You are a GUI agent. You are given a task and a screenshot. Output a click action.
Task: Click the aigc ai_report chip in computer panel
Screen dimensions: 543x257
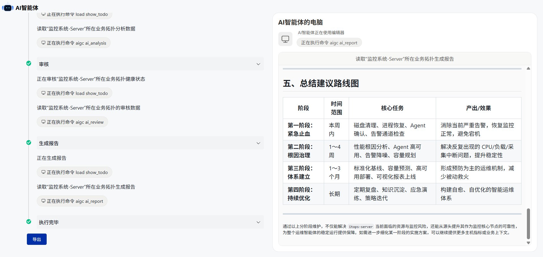pos(329,43)
